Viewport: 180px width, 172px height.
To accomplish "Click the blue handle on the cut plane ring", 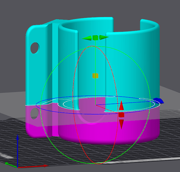I will click(x=159, y=101).
